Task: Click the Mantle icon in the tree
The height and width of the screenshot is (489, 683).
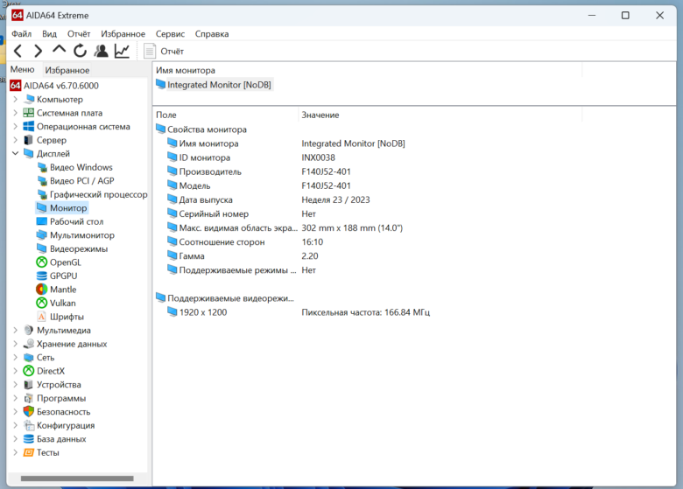Action: pyautogui.click(x=42, y=290)
